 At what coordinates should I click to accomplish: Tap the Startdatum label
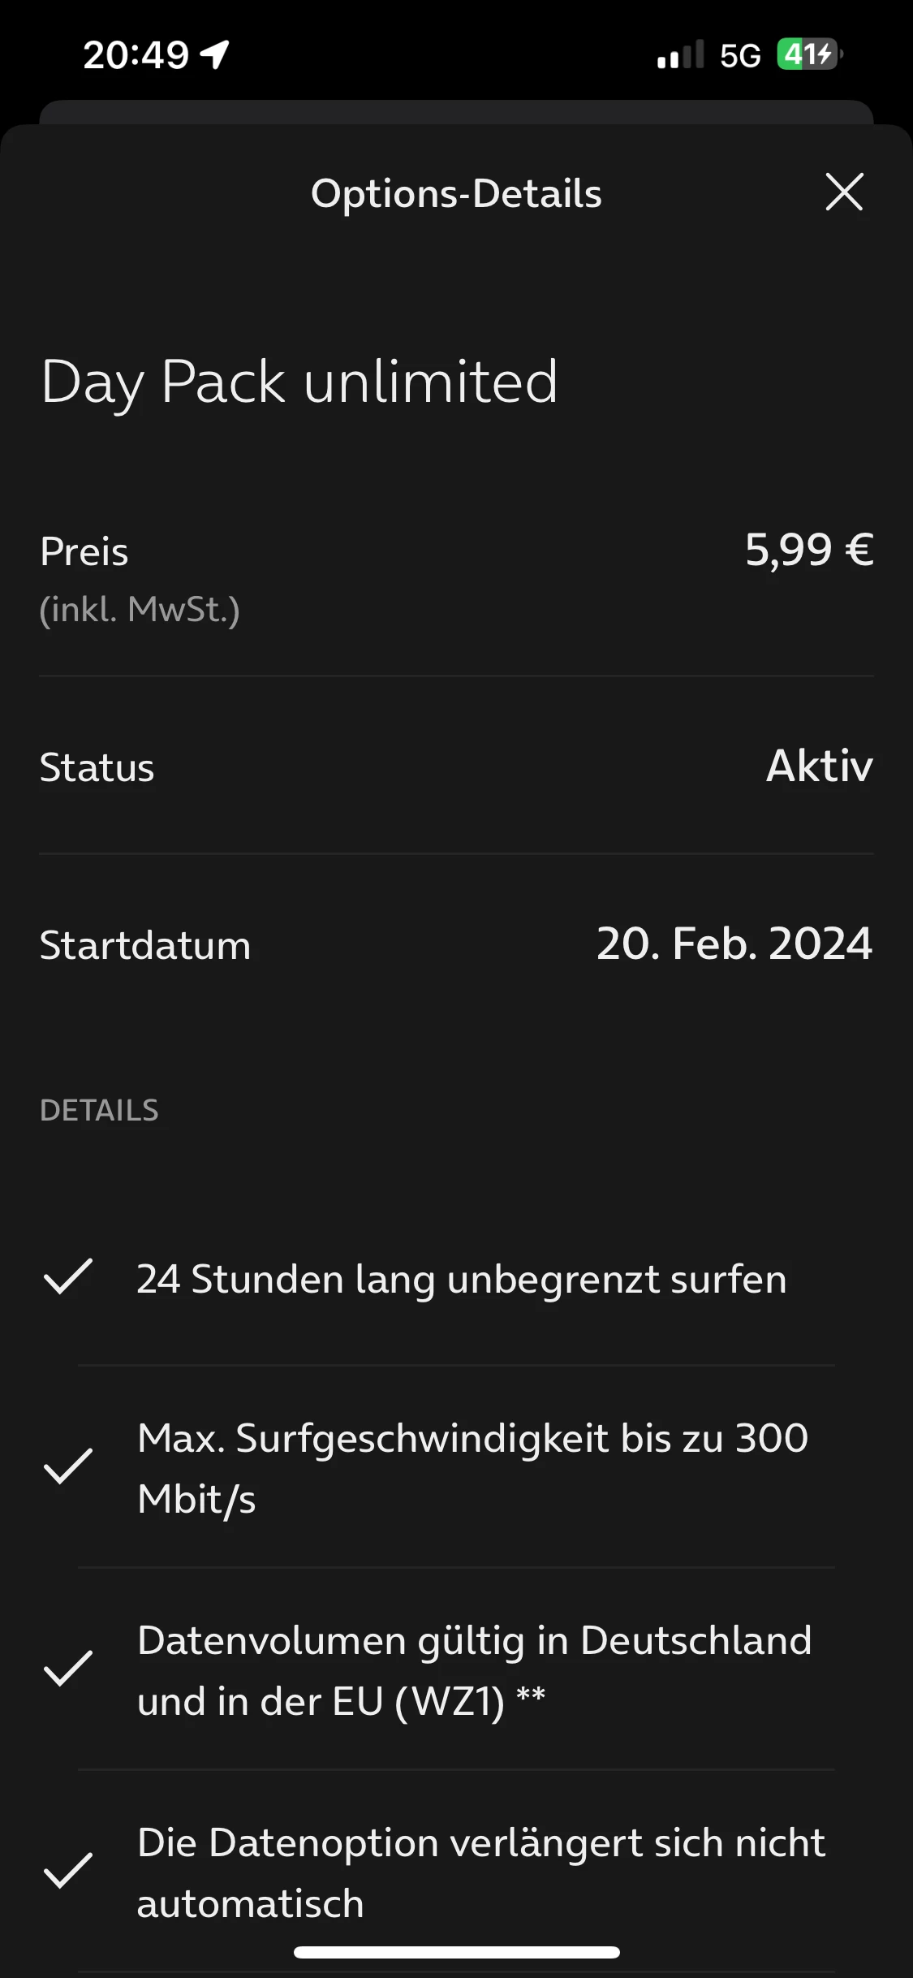(145, 945)
